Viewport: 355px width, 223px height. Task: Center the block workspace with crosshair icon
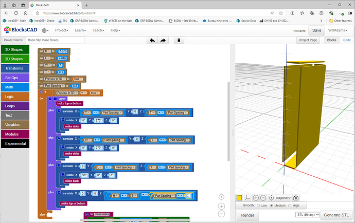click(221, 197)
